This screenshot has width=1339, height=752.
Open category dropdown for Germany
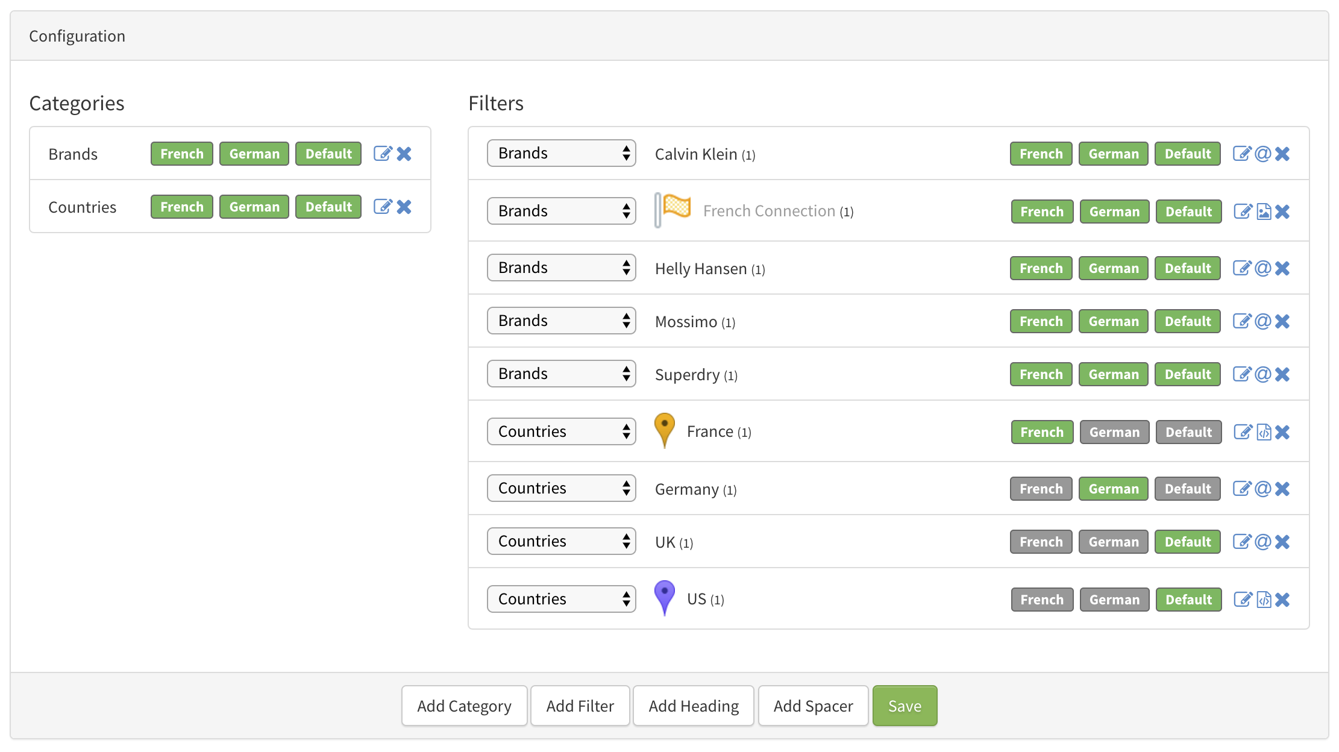pos(562,488)
